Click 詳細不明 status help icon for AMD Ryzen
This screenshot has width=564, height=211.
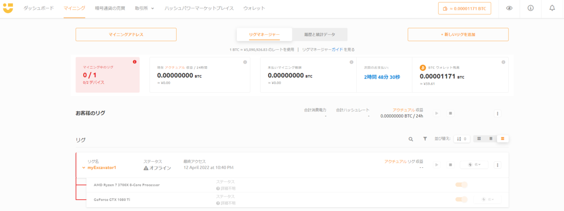click(x=218, y=188)
